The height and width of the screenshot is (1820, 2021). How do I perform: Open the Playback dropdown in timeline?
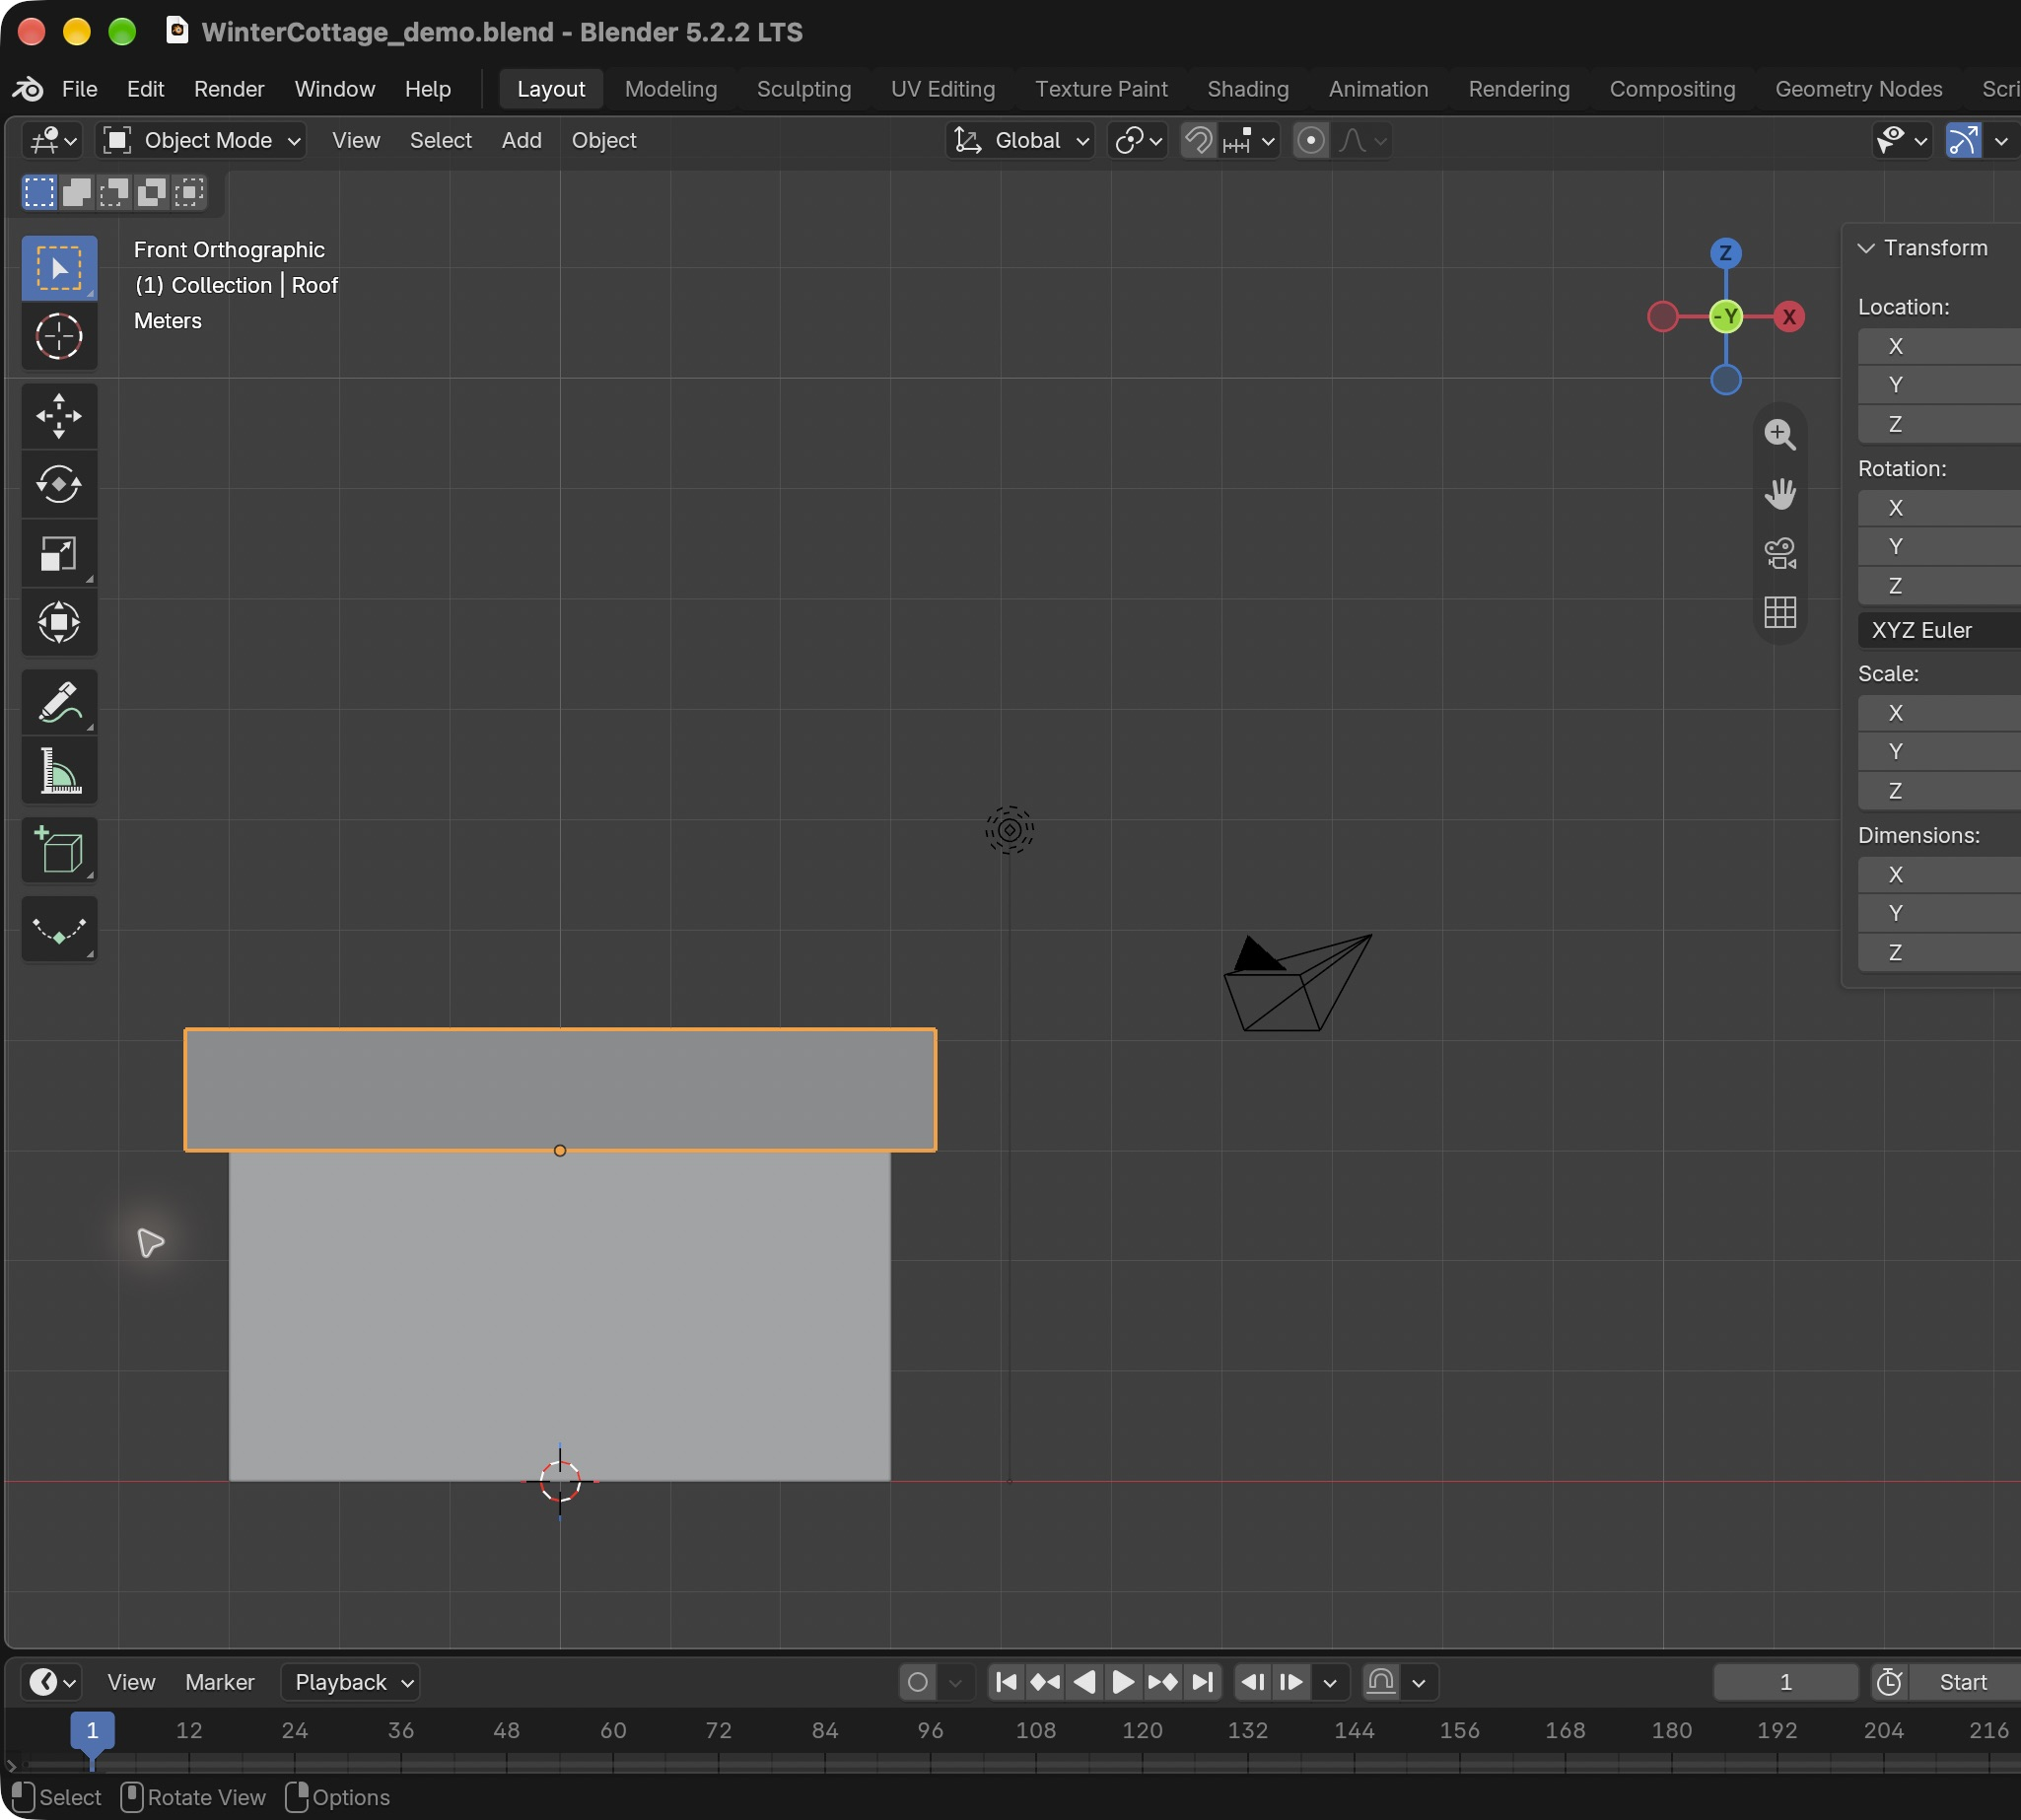[351, 1682]
